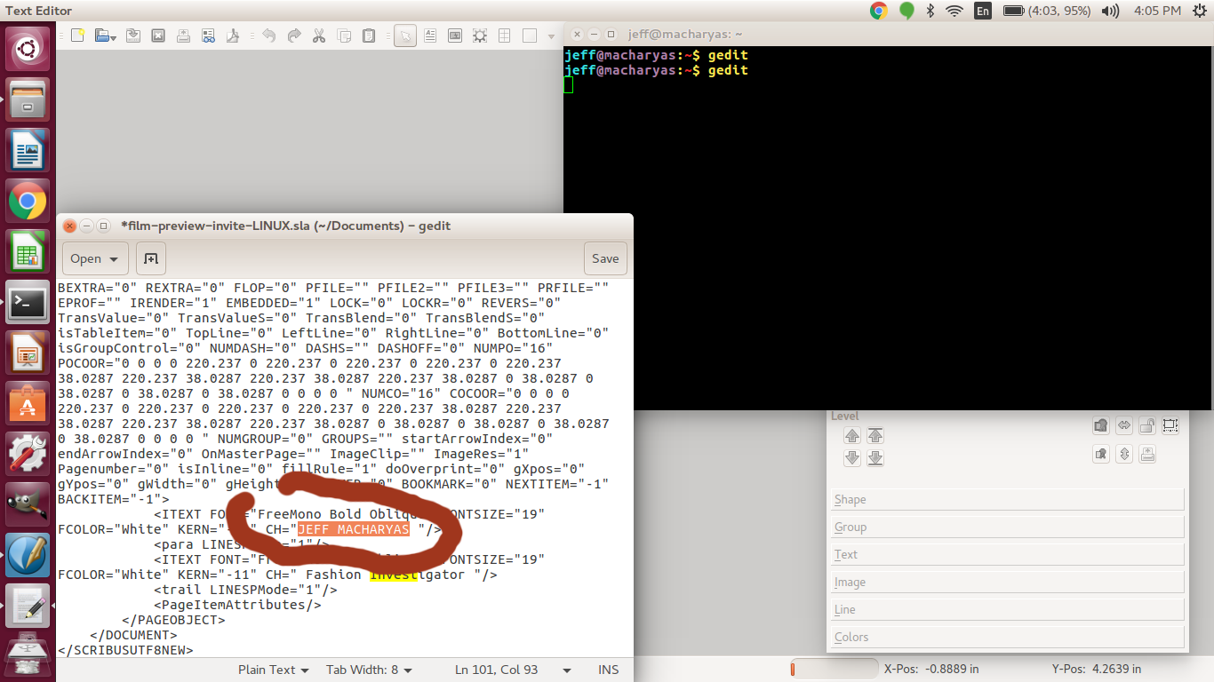Click the Scribus Print icon
This screenshot has height=682, width=1214.
[183, 36]
